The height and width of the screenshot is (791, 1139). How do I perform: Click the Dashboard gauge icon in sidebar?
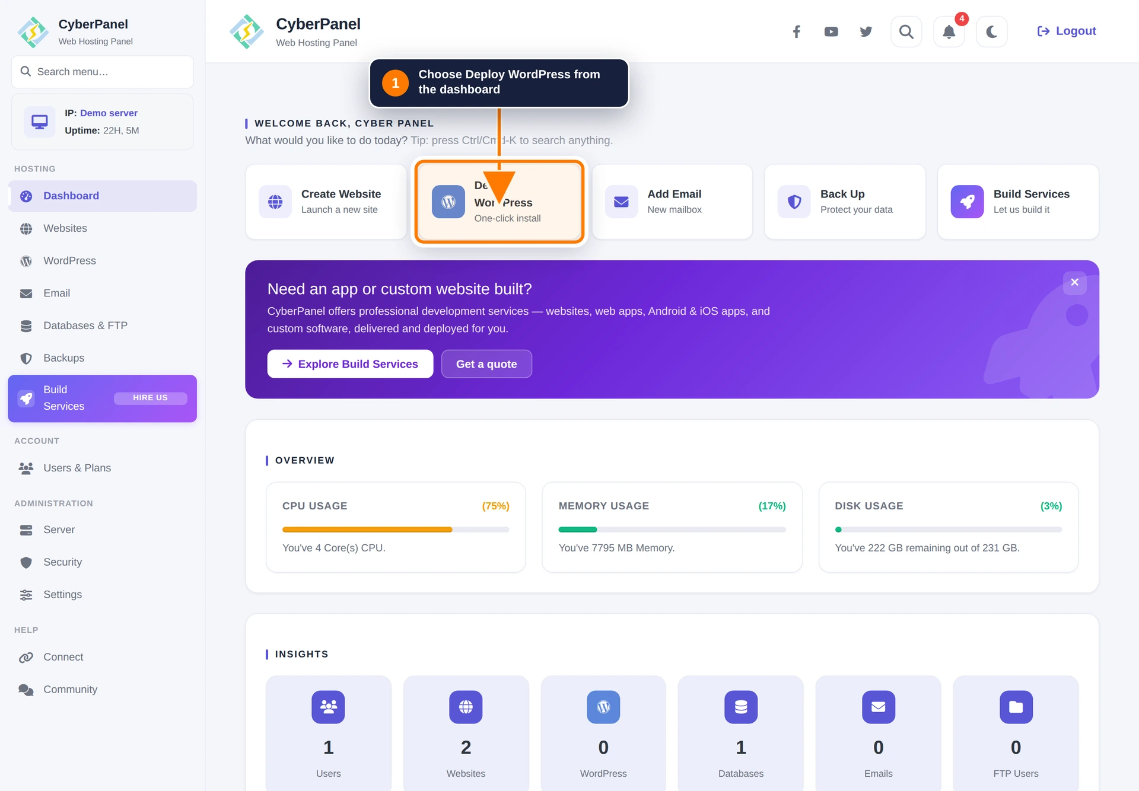click(26, 196)
